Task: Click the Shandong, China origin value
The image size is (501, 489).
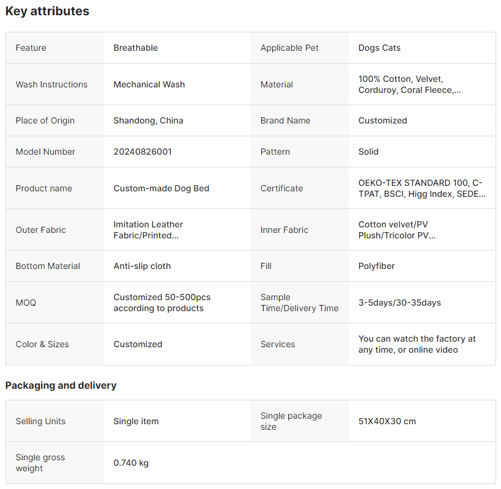Action: 148,120
